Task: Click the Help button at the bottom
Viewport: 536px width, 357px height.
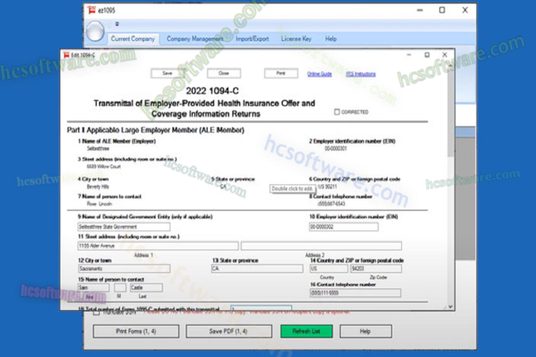Action: click(x=366, y=331)
